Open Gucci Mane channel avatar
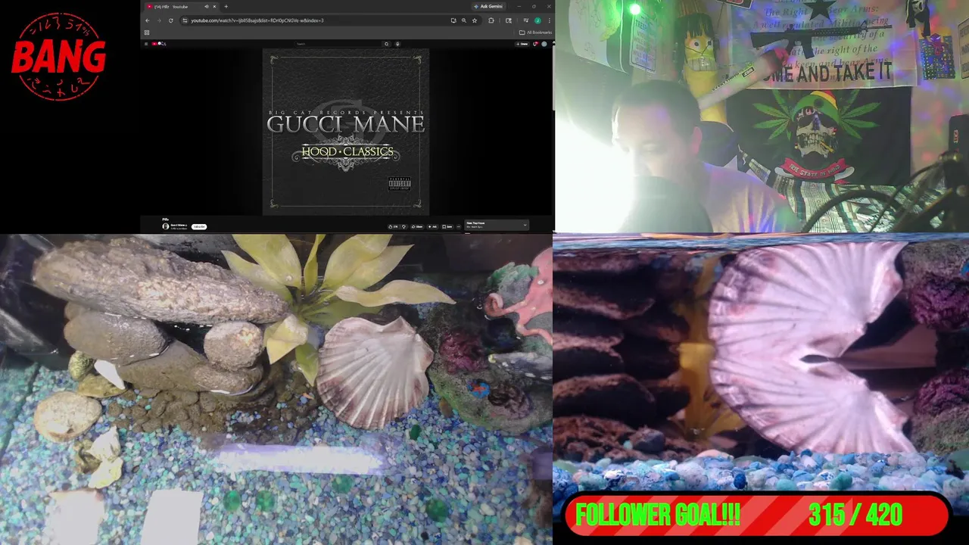This screenshot has height=545, width=969. point(166,226)
